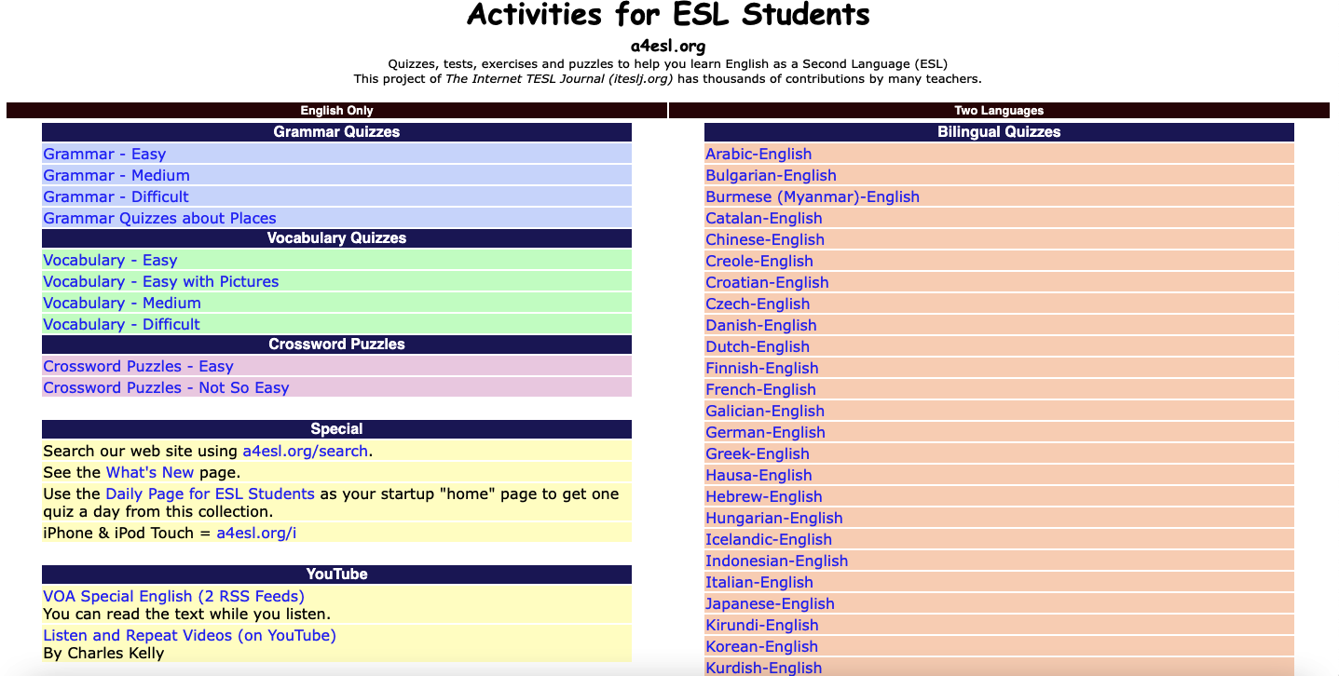The image size is (1339, 676).
Task: Click the Grammar Quizzes section header
Action: pyautogui.click(x=336, y=132)
